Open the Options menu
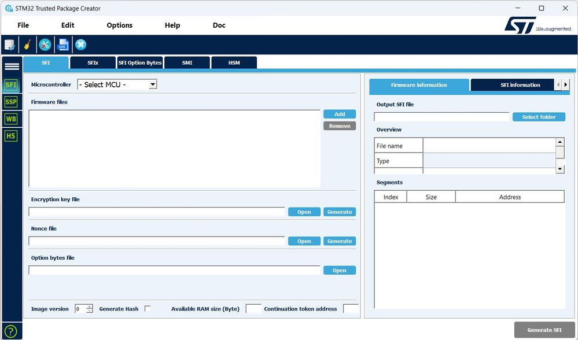Image resolution: width=578 pixels, height=340 pixels. [x=119, y=25]
